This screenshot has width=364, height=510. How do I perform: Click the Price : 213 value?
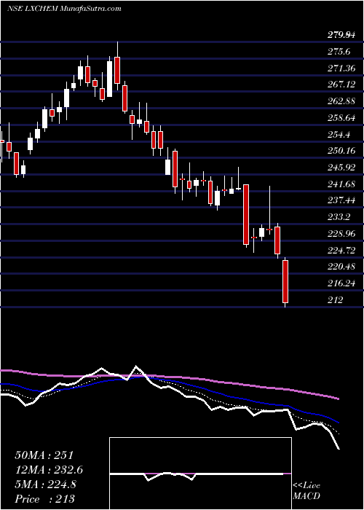coord(44,498)
